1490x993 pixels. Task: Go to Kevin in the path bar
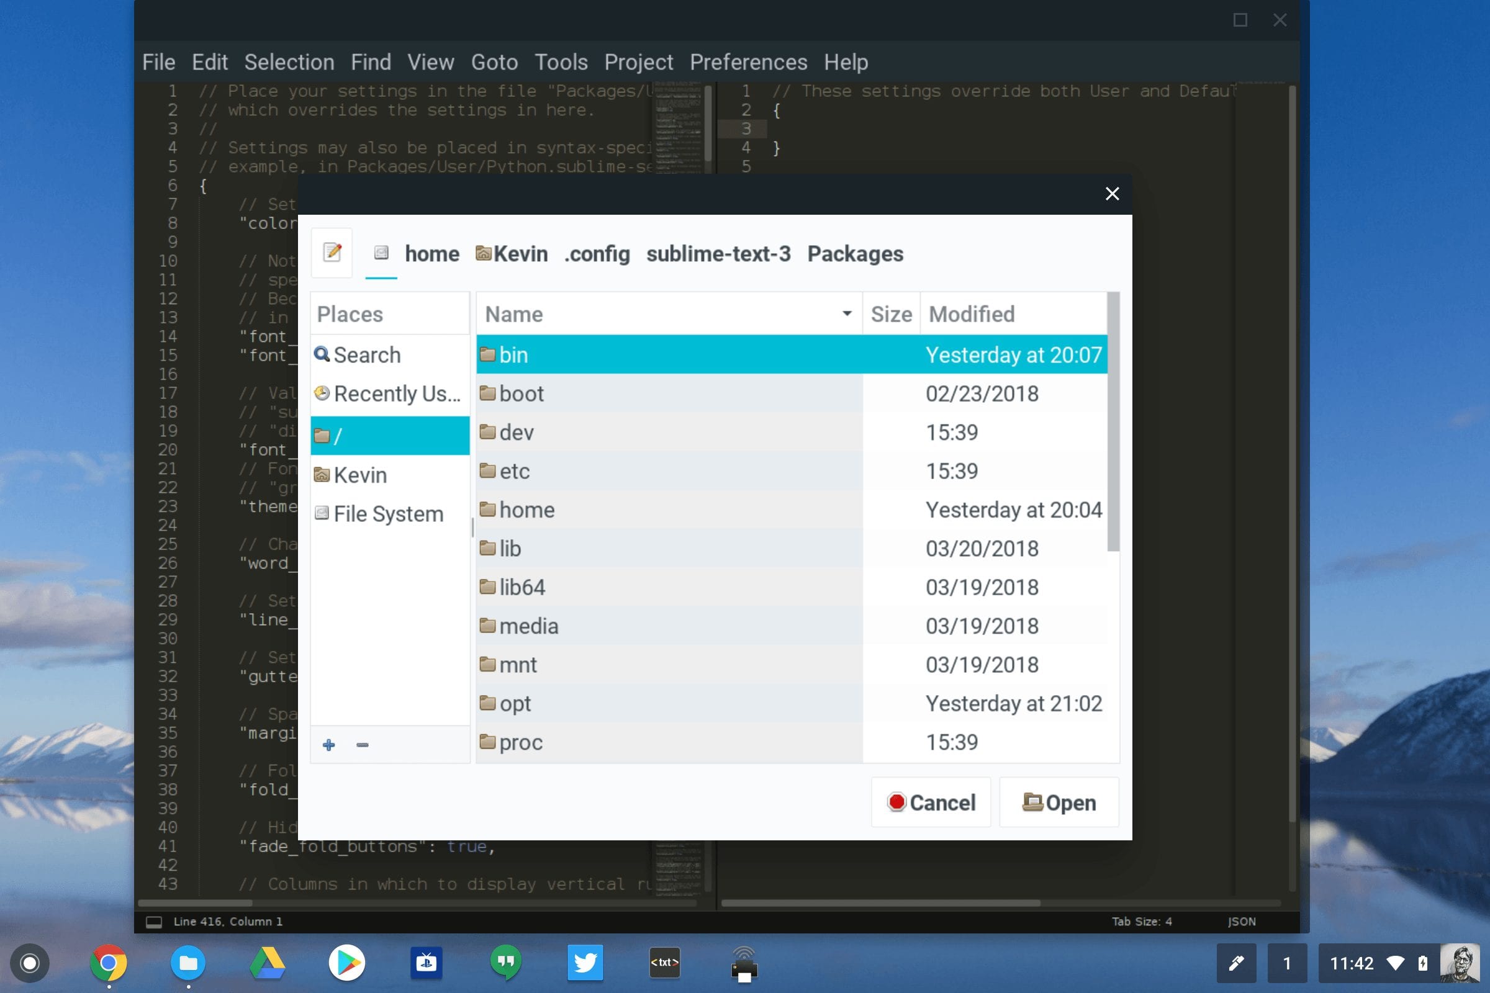(x=512, y=254)
